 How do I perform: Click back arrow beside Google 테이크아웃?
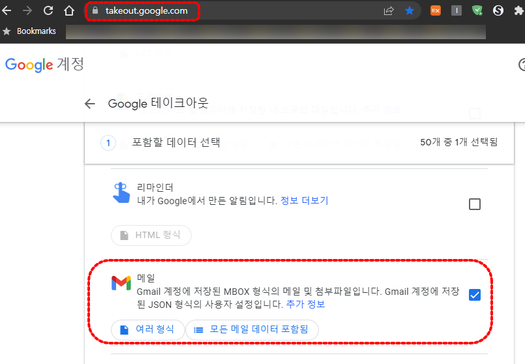[90, 104]
